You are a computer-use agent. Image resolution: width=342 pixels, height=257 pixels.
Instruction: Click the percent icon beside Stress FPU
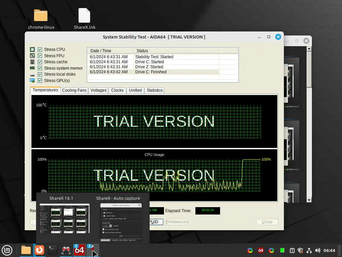[x=32, y=56]
